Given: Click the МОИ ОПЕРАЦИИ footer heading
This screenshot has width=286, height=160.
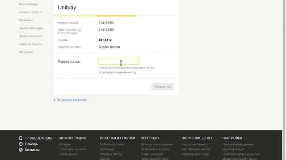Looking at the screenshot, I should pyautogui.click(x=72, y=138).
